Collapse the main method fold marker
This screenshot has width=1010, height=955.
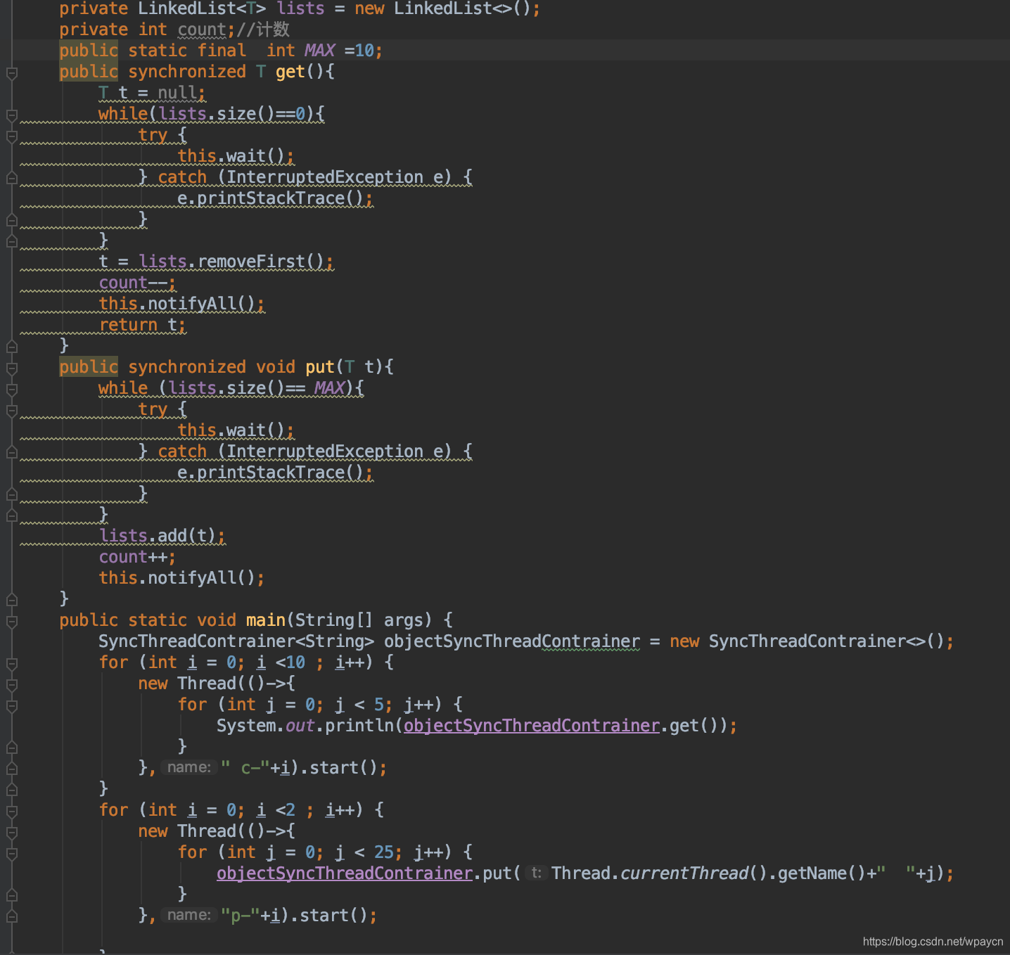click(x=12, y=621)
